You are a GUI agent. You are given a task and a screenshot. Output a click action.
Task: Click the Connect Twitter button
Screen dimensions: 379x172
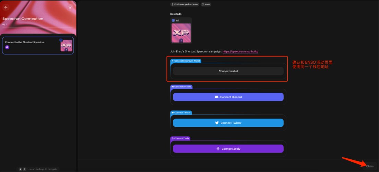[x=228, y=123]
